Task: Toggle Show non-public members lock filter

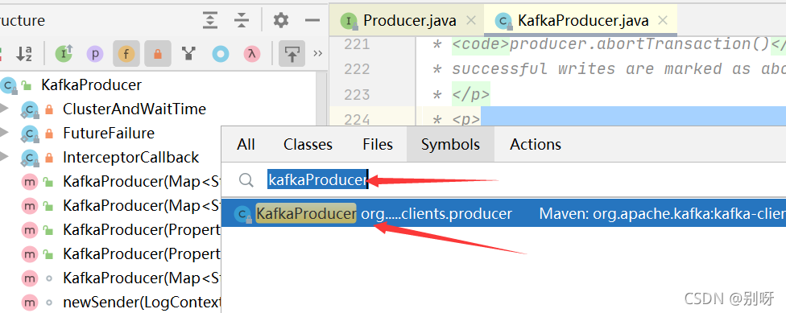Action: pos(158,54)
